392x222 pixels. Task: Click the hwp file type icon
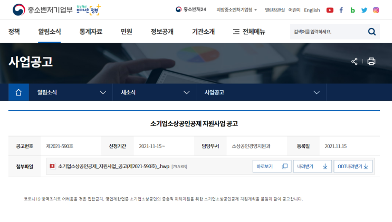click(53, 166)
